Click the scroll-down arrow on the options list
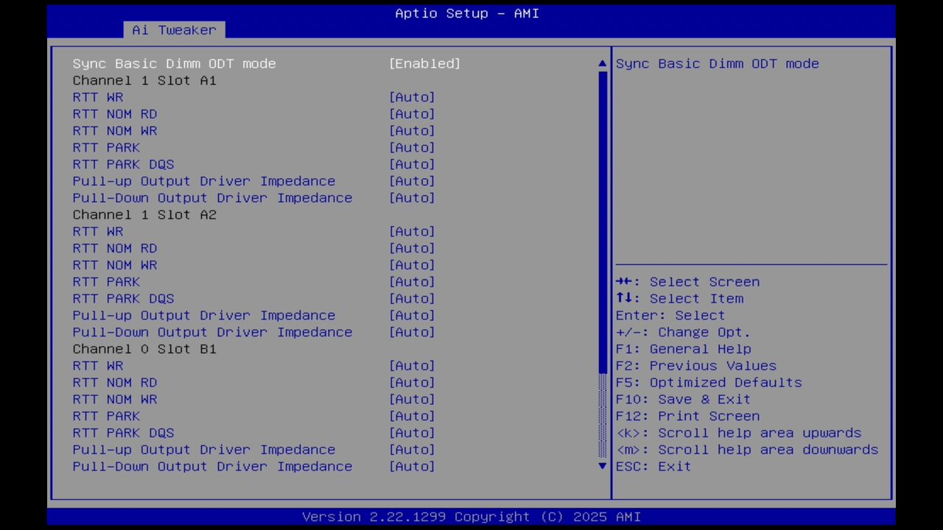Viewport: 943px width, 530px height. click(x=602, y=466)
